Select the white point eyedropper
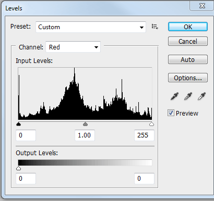 pos(201,96)
